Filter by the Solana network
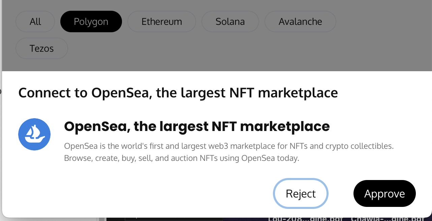This screenshot has width=432, height=221. (230, 21)
